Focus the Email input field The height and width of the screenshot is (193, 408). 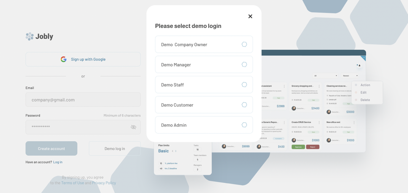point(83,100)
